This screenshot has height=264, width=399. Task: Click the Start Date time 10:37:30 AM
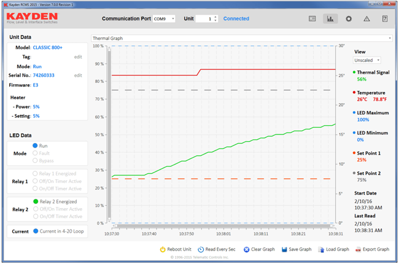click(368, 208)
